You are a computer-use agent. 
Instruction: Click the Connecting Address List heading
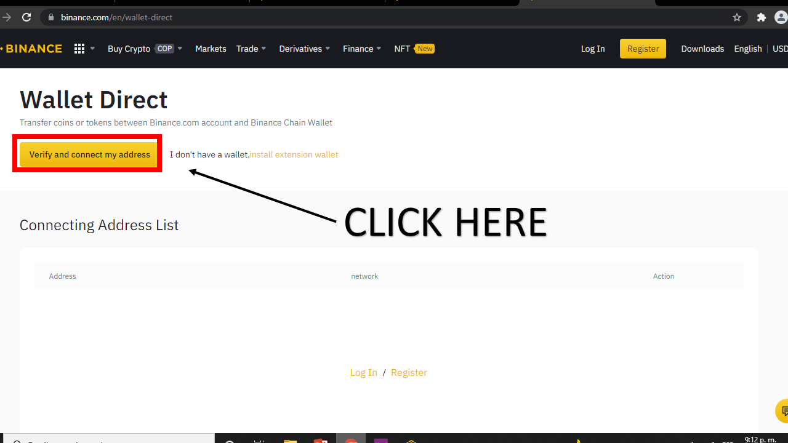(99, 225)
